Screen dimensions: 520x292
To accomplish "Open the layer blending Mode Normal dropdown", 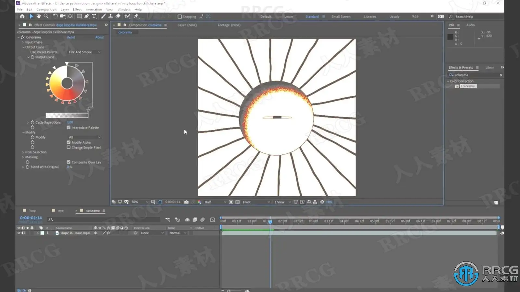I will [x=177, y=233].
